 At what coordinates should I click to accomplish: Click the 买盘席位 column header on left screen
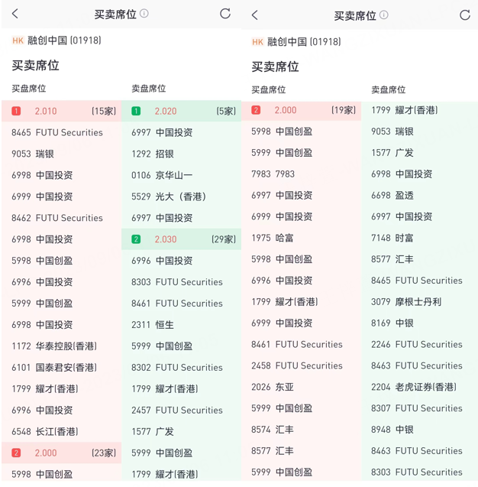pos(29,89)
